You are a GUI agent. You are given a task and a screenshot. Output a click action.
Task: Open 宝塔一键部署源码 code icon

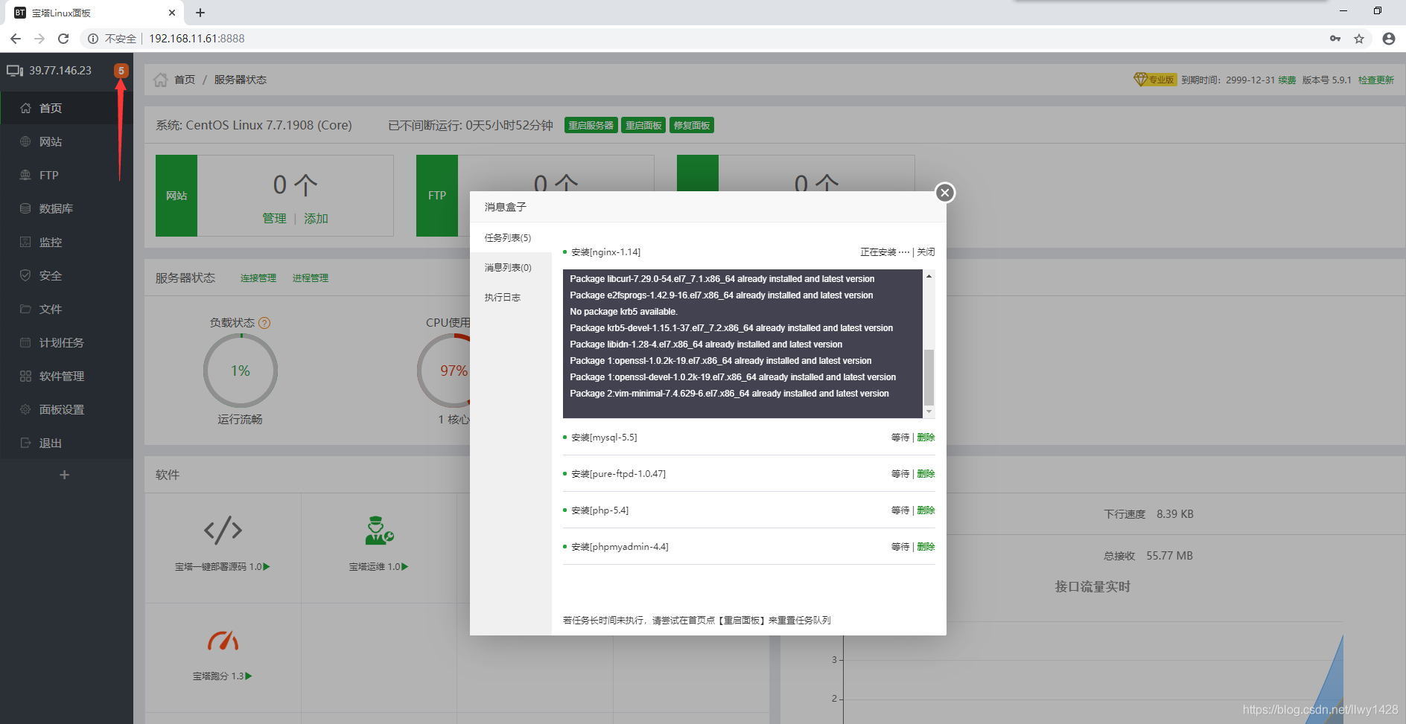(223, 531)
